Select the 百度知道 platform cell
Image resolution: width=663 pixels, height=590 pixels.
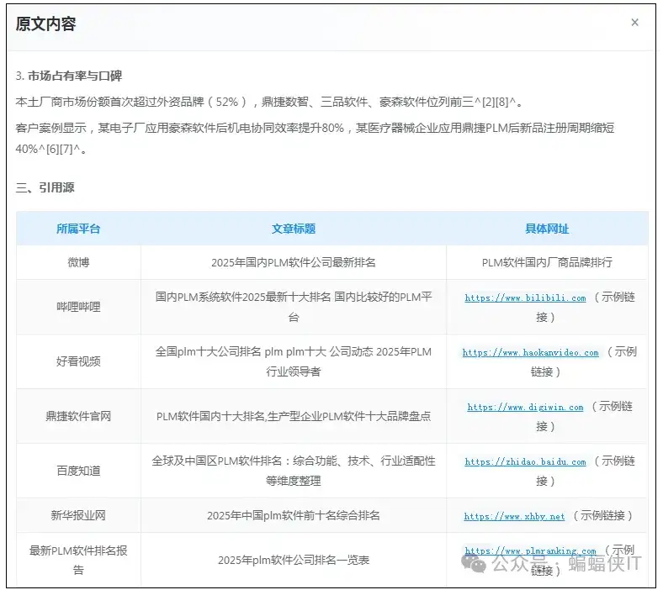(78, 471)
